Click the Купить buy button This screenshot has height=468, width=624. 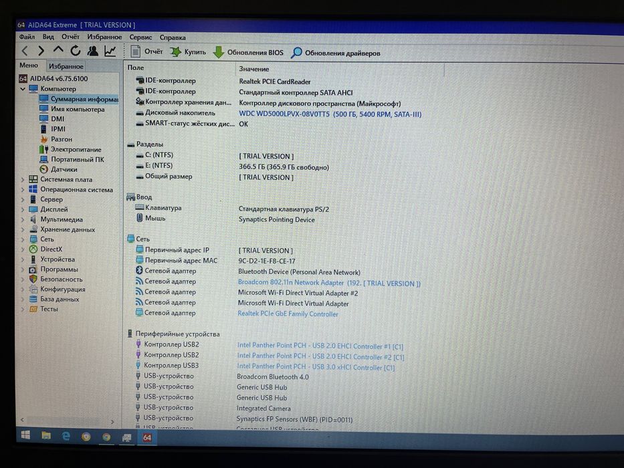point(188,51)
